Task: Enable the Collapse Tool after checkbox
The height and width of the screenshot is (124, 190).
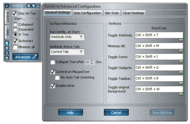Action: pos(53,62)
